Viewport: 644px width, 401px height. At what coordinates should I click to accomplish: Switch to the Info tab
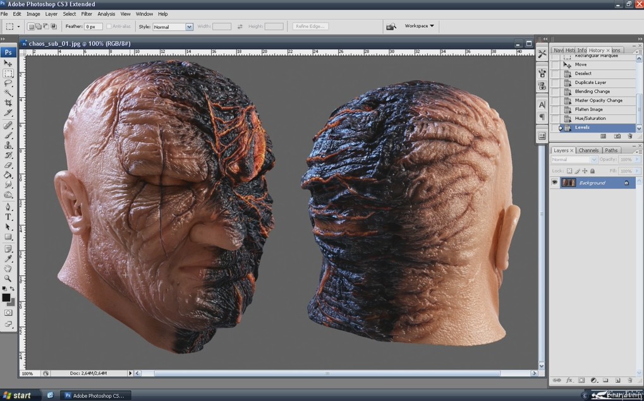[x=581, y=50]
